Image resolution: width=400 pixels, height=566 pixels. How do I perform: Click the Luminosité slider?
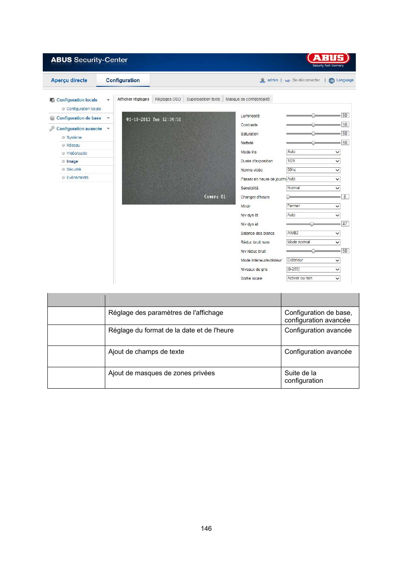pos(313,116)
